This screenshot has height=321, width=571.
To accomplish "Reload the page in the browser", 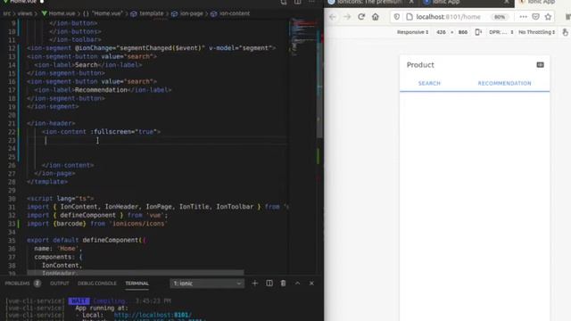I will click(361, 17).
